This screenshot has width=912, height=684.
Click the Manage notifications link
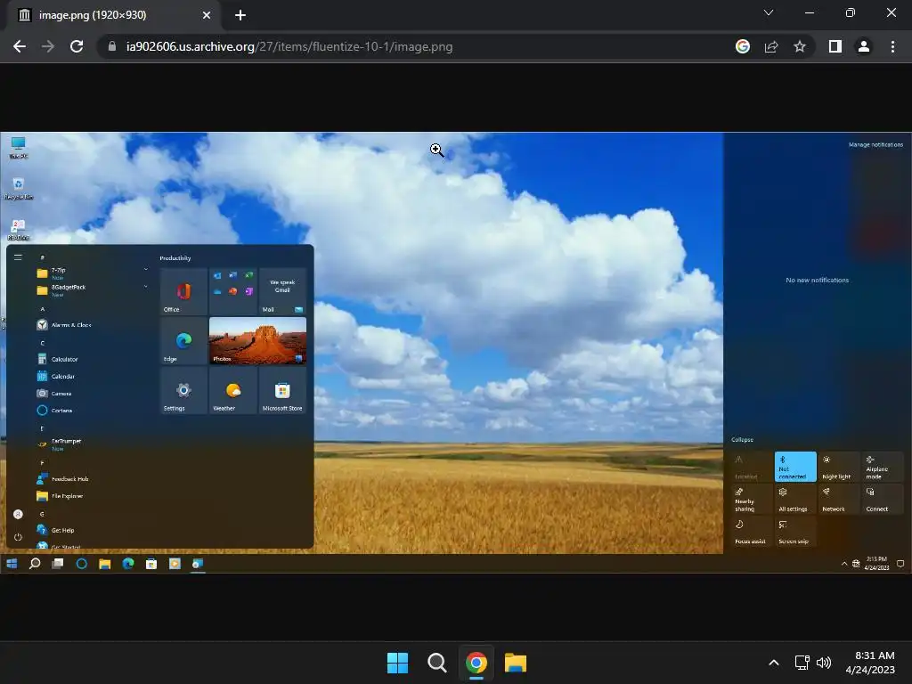click(876, 144)
